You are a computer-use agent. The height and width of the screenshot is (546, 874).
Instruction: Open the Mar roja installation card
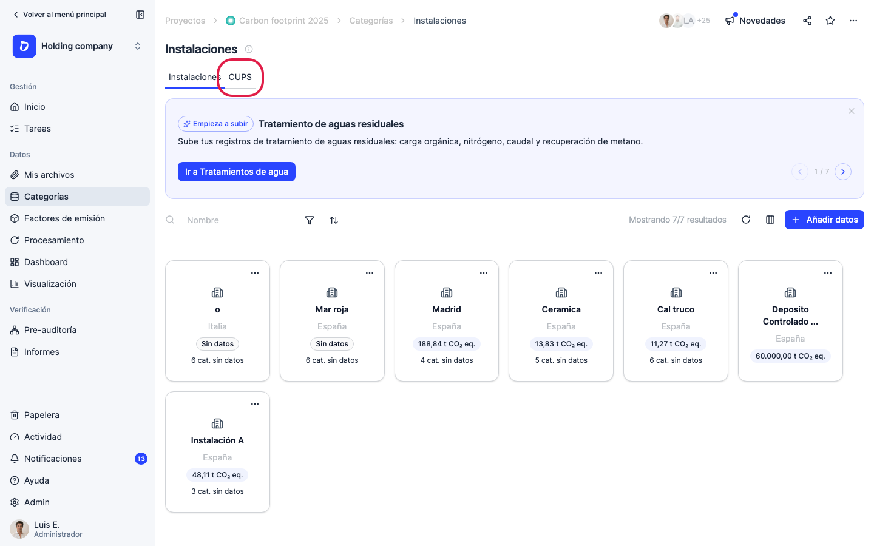coord(332,321)
